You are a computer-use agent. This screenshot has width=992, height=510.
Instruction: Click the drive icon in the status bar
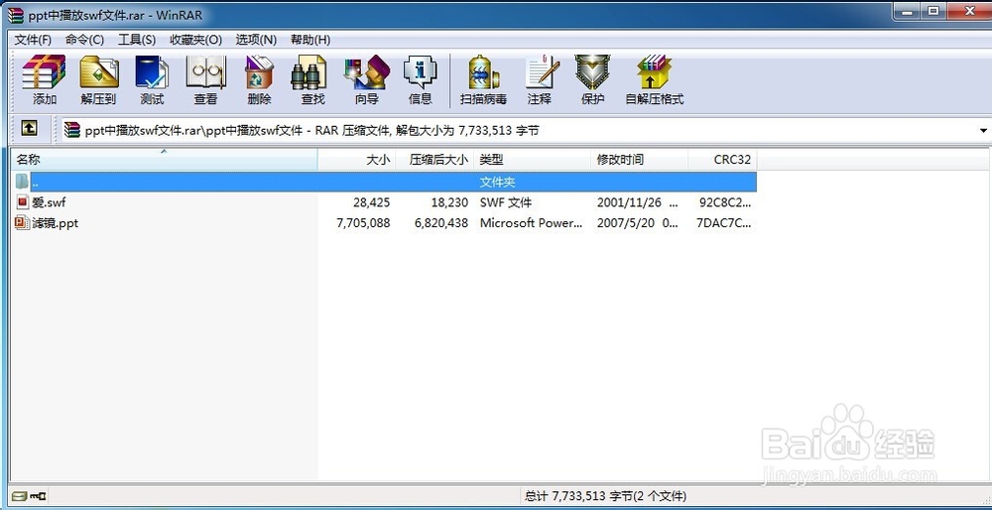(x=19, y=496)
